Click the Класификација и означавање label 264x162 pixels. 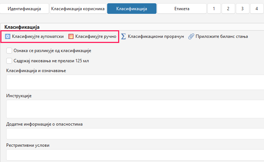click(36, 71)
